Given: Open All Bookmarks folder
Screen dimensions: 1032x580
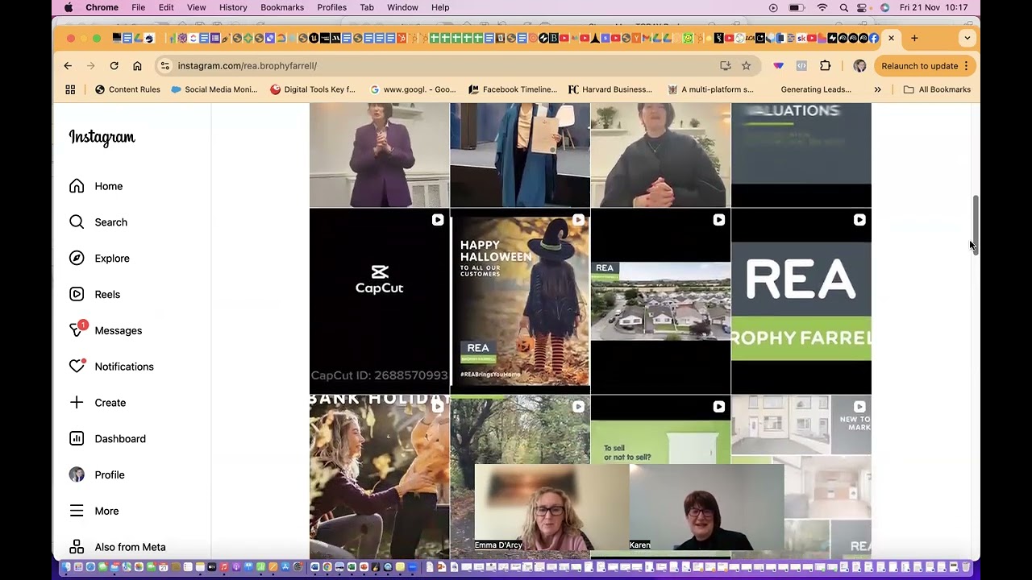Looking at the screenshot, I should pos(937,89).
